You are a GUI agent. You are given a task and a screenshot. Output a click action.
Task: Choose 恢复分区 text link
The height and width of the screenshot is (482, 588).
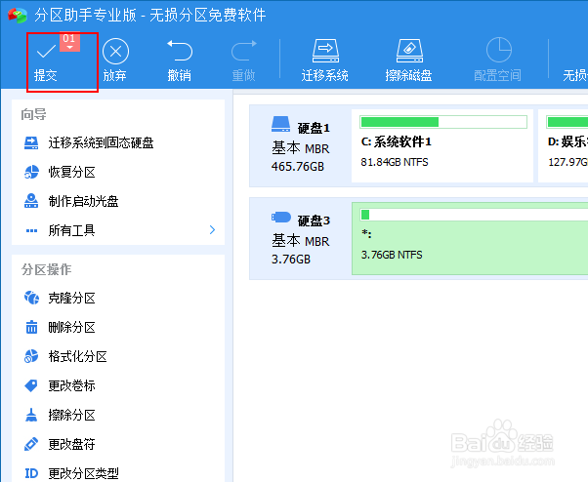point(71,172)
